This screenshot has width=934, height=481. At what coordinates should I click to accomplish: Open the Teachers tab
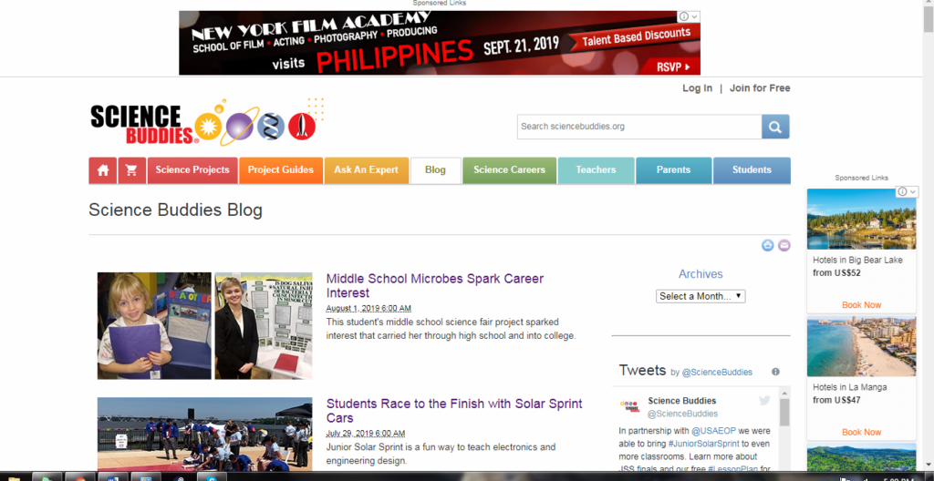click(596, 170)
